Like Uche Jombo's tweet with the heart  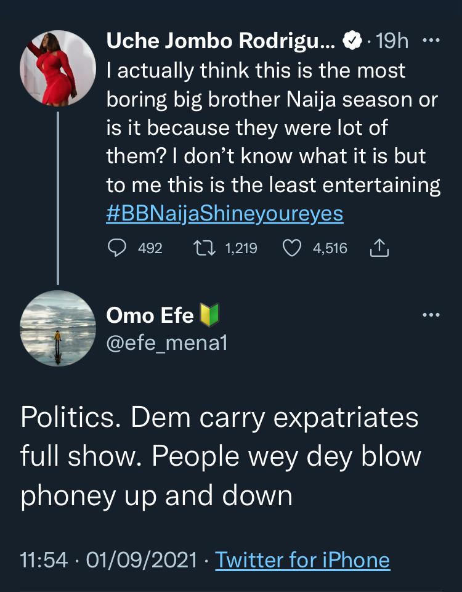(x=291, y=248)
